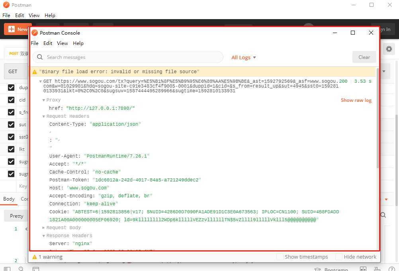Select the POST request tab in the main window

coord(17,53)
